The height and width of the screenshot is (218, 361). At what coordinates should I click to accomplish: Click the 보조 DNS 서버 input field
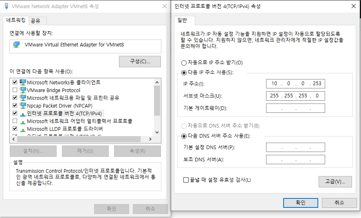(x=295, y=160)
